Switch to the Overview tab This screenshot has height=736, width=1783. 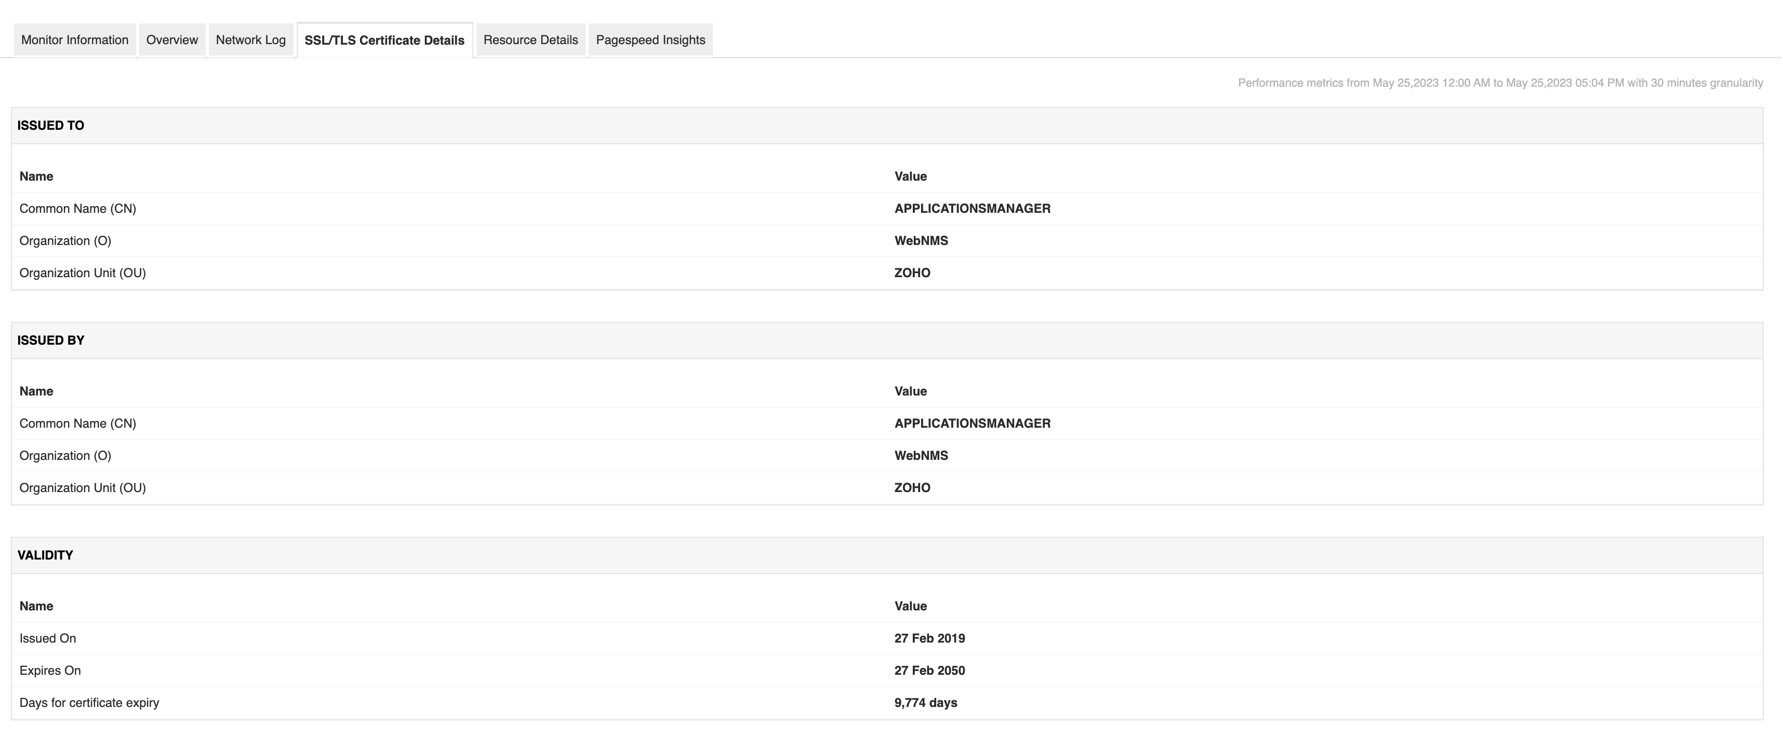tap(171, 40)
